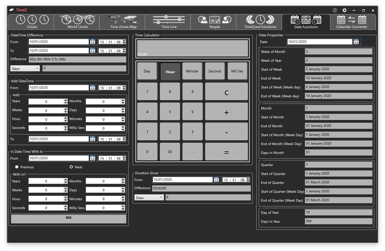The width and height of the screenshot is (385, 251).
Task: Click the NO result bar
Action: [x=69, y=218]
